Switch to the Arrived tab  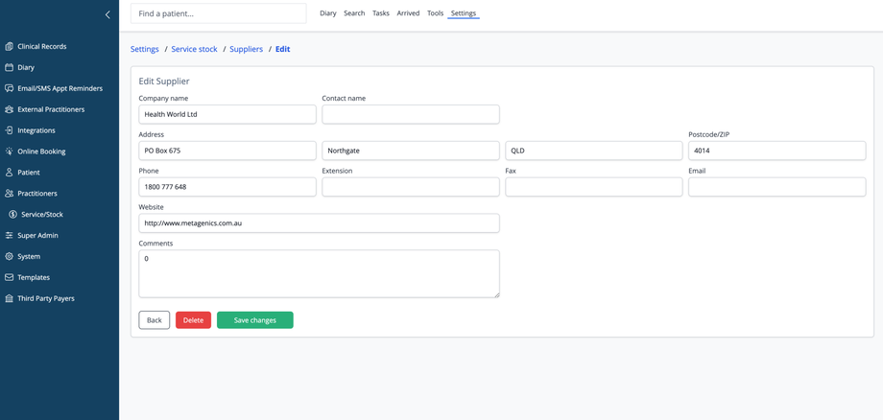[x=408, y=13]
